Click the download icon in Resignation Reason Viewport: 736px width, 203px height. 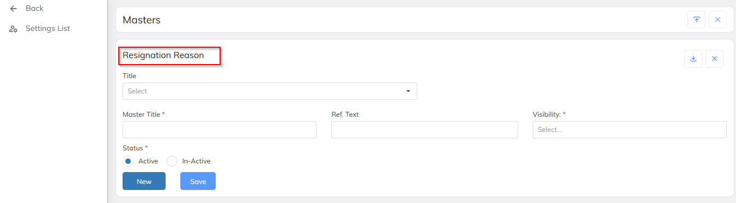(694, 59)
